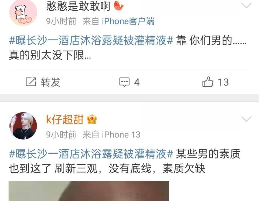Open the bear avatar of the first poster
The width and height of the screenshot is (259, 201).
[23, 13]
